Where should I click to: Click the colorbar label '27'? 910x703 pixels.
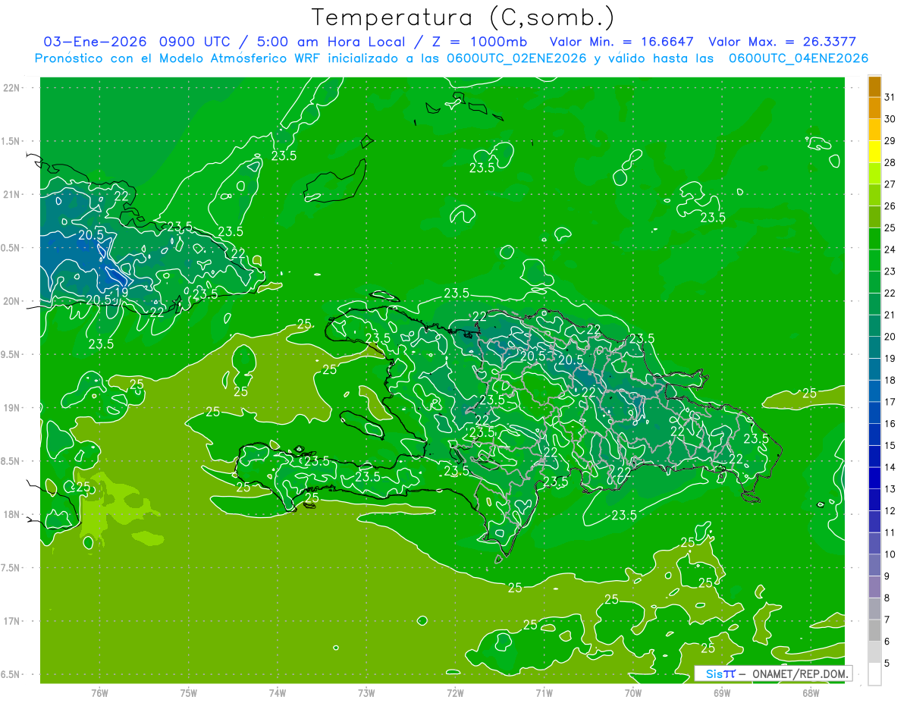pyautogui.click(x=890, y=184)
